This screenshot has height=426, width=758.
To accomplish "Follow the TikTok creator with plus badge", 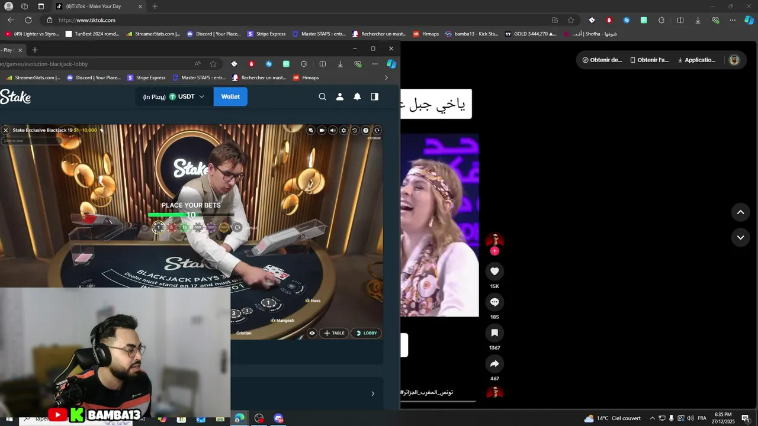I will (x=494, y=251).
